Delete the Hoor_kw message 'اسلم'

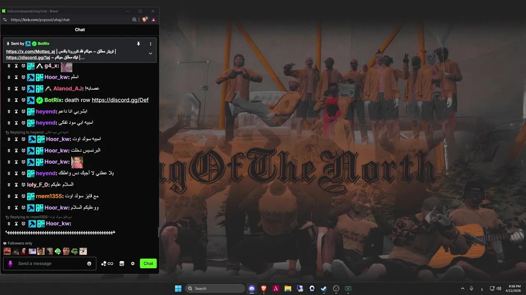pyautogui.click(x=9, y=77)
